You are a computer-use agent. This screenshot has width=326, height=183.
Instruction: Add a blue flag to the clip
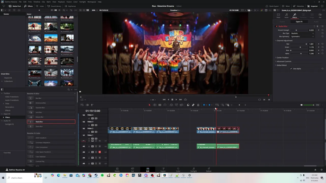(204, 105)
